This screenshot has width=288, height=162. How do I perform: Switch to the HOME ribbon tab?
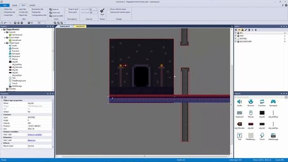click(x=14, y=5)
